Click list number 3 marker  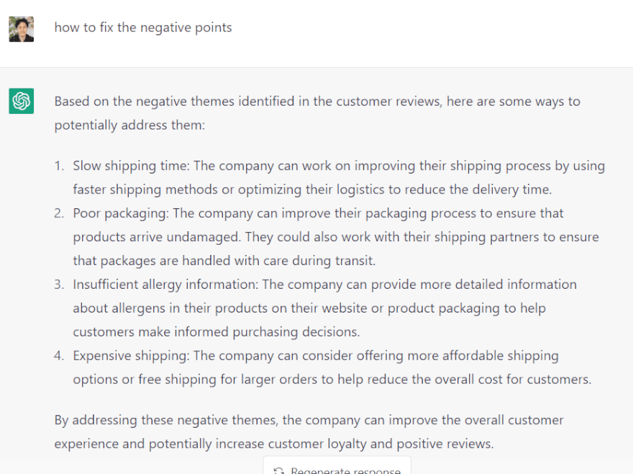(59, 285)
